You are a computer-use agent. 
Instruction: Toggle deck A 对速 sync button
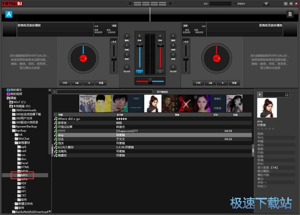[x=101, y=83]
